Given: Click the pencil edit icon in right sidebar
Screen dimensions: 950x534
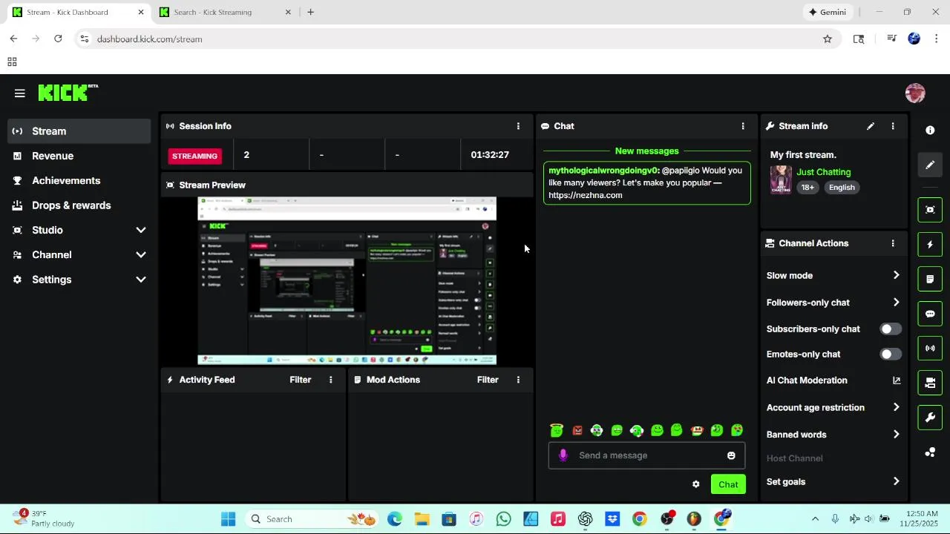Looking at the screenshot, I should [930, 165].
